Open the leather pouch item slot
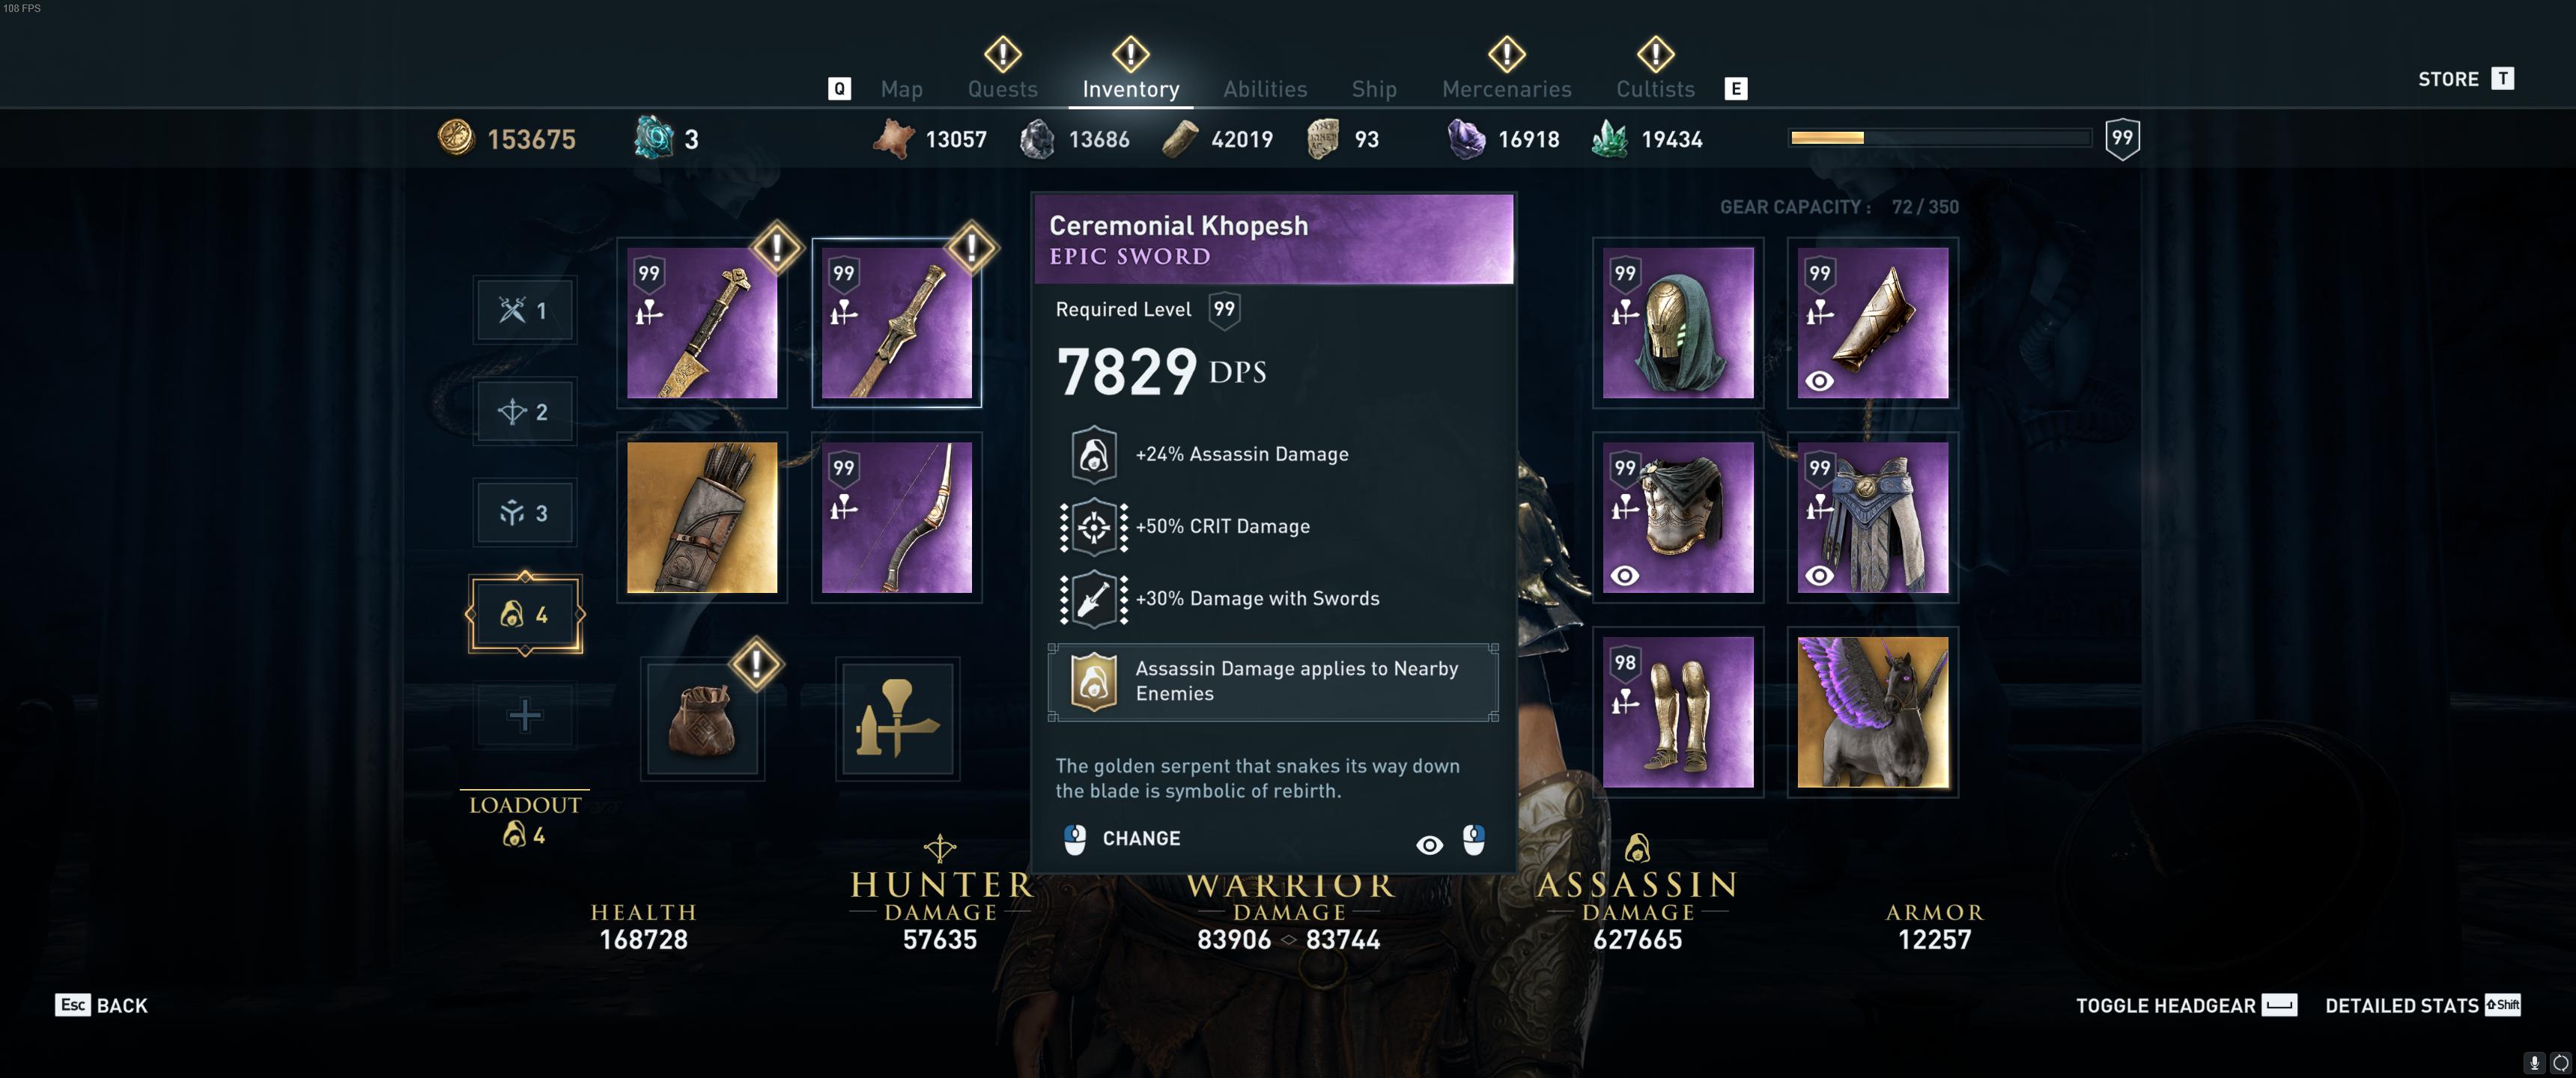The image size is (2576, 1078). 702,718
